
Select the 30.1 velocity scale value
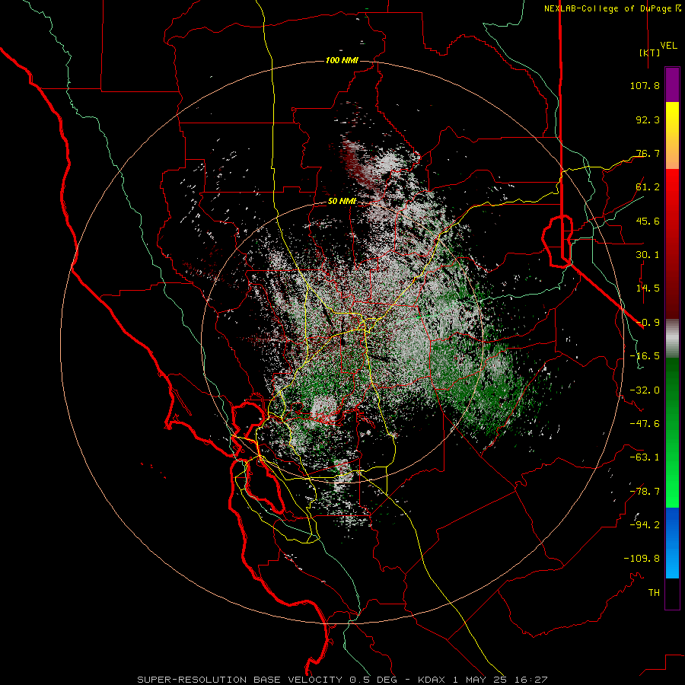tap(648, 255)
